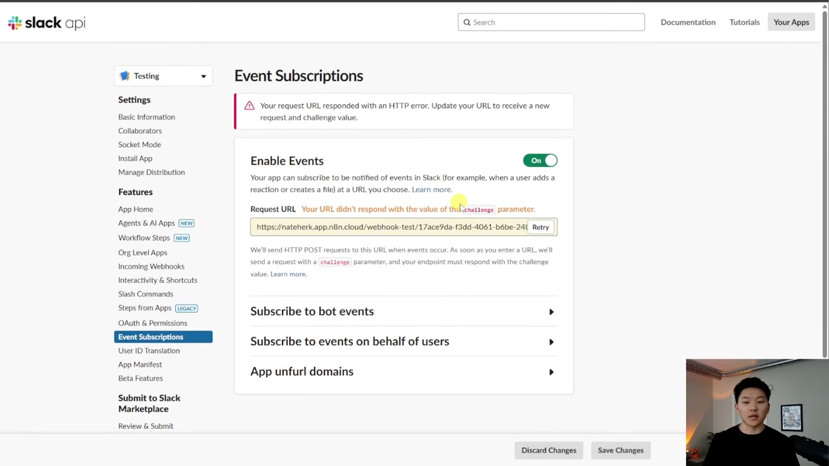The width and height of the screenshot is (829, 466).
Task: Select Event Subscriptions in sidebar
Action: [x=163, y=337]
